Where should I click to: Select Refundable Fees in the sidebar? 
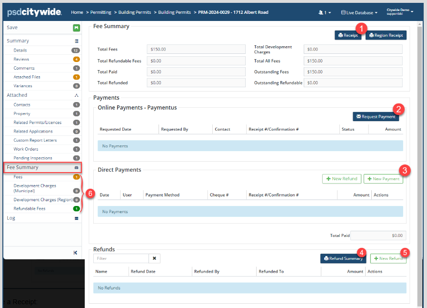click(x=30, y=208)
